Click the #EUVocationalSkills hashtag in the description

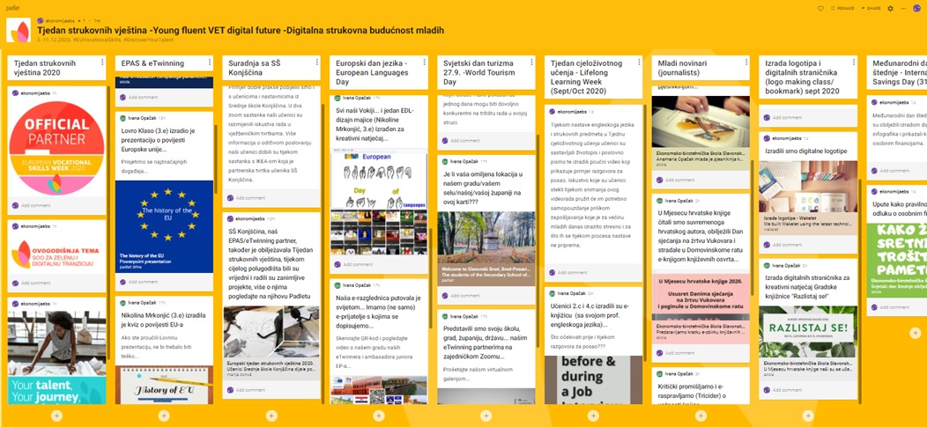coord(98,40)
